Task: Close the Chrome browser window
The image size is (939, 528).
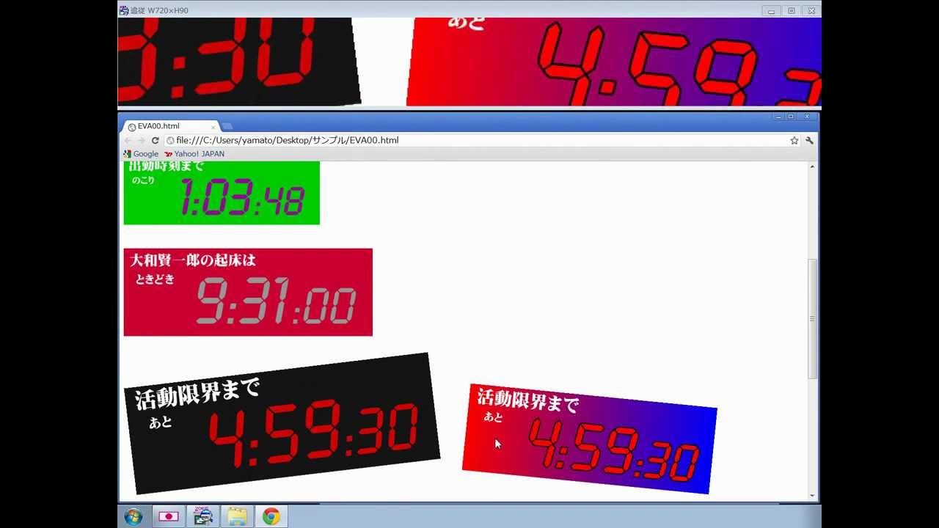Action: point(806,117)
